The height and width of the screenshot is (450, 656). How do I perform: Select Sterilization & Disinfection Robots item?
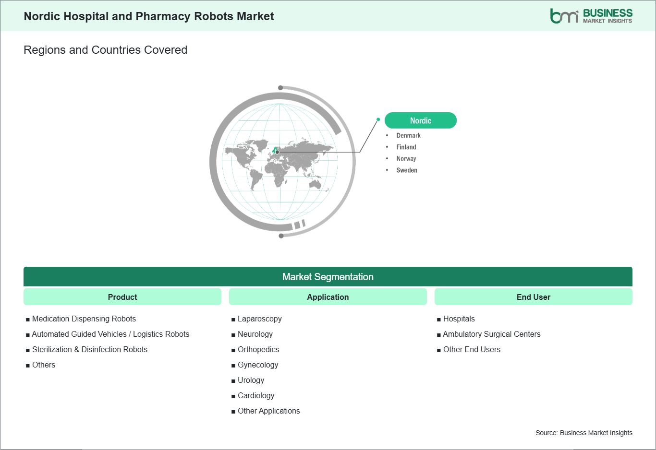click(x=90, y=350)
